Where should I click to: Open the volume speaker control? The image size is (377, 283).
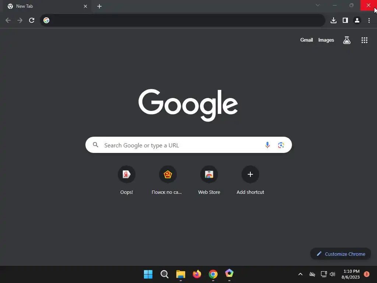click(332, 274)
